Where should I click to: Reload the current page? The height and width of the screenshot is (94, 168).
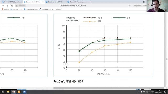point(12,6)
